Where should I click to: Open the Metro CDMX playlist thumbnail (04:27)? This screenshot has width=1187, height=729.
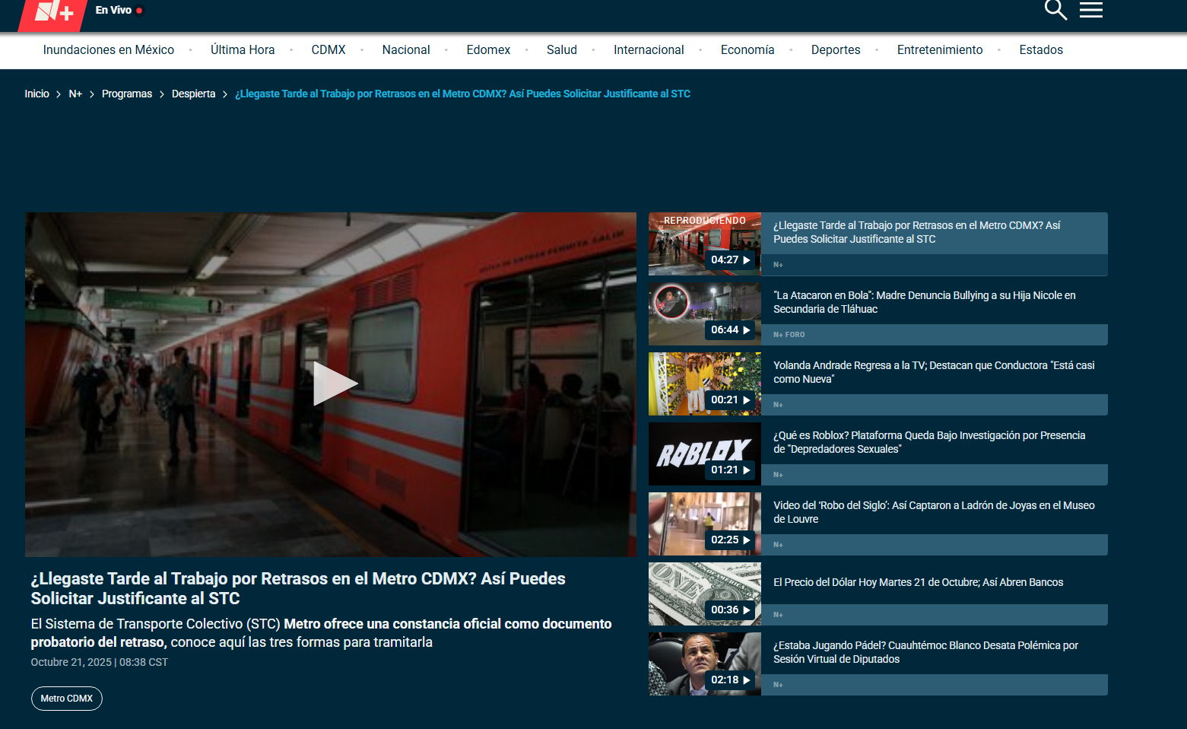pyautogui.click(x=705, y=244)
